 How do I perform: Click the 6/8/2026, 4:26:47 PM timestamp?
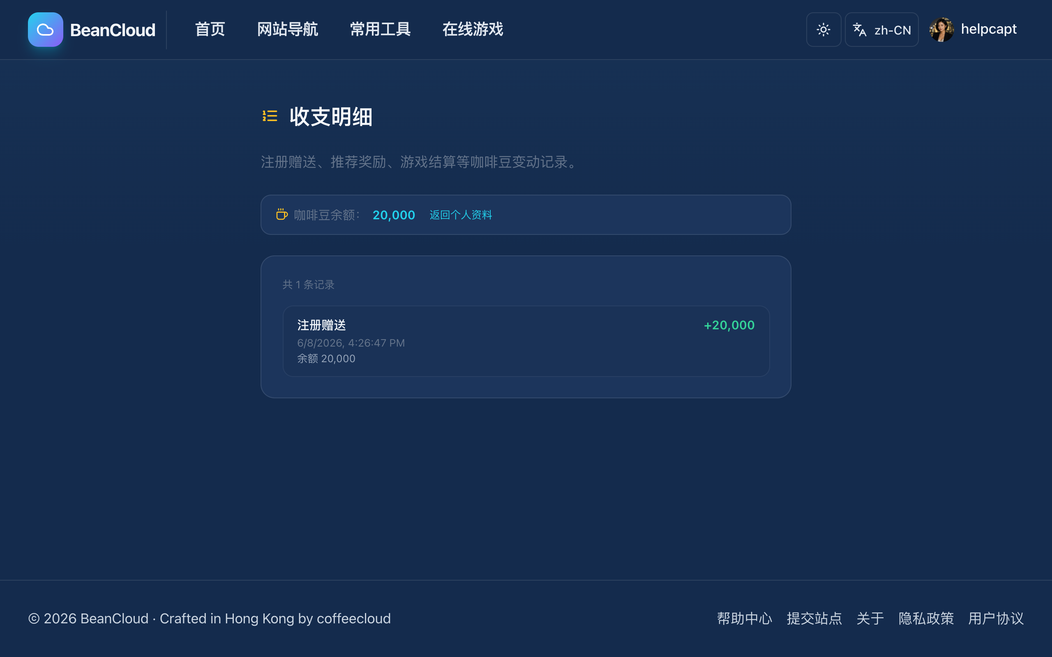pos(351,343)
